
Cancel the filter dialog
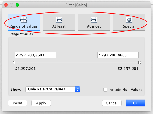(x=112, y=103)
